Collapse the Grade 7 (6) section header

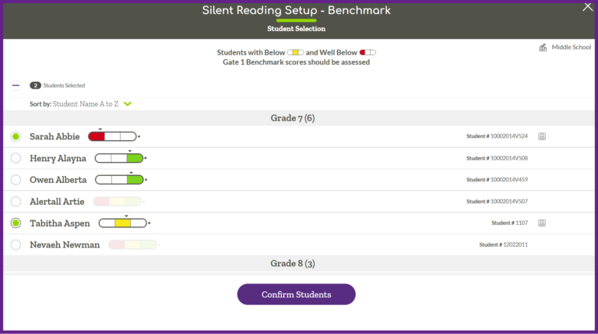coord(292,118)
